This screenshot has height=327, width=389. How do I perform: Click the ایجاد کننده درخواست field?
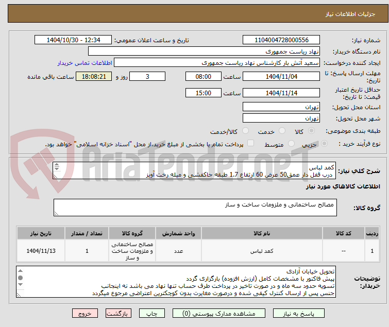(217, 63)
